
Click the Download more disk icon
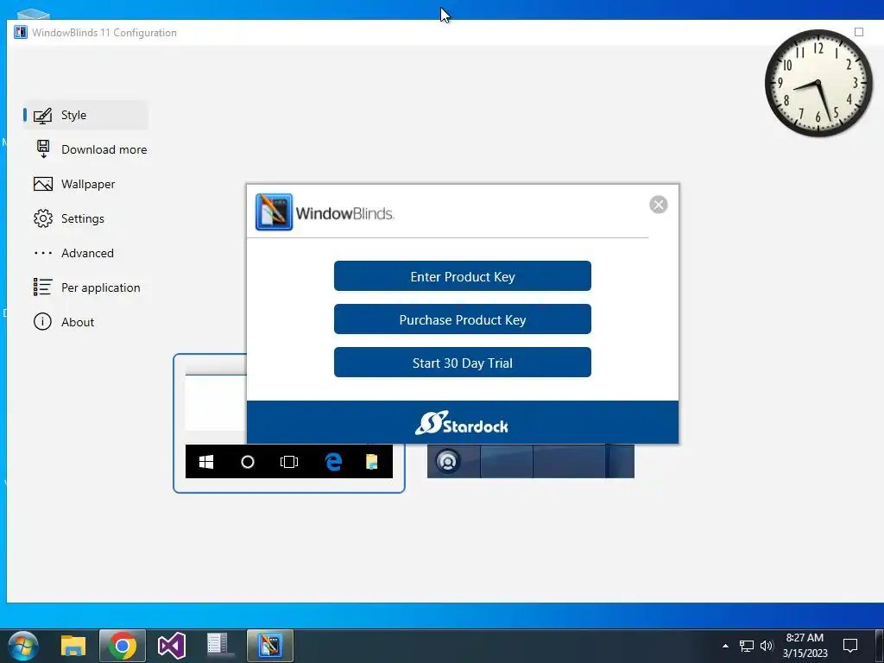tap(43, 148)
